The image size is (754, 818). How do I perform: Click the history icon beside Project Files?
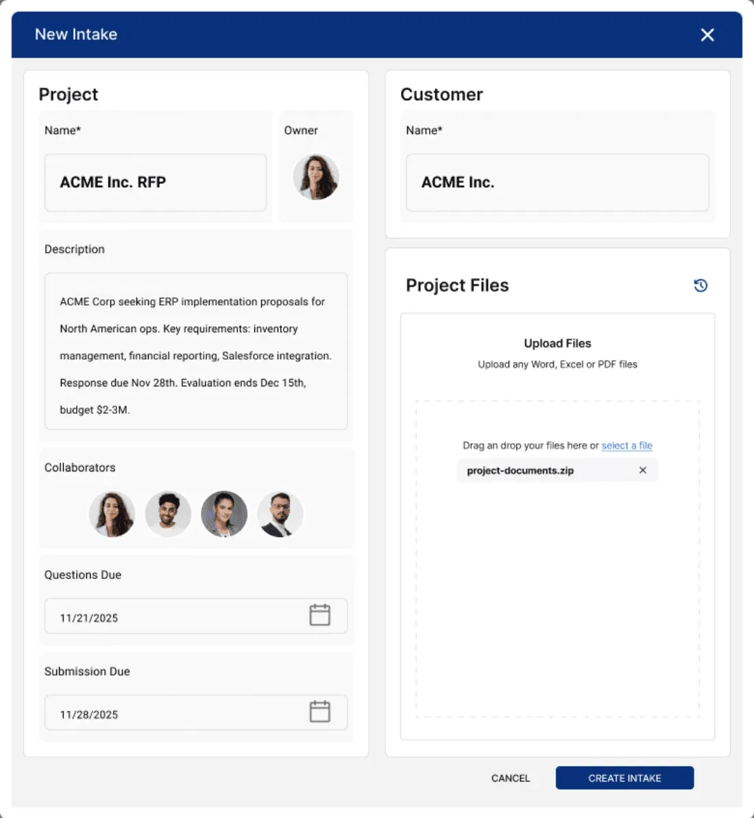[x=701, y=286]
